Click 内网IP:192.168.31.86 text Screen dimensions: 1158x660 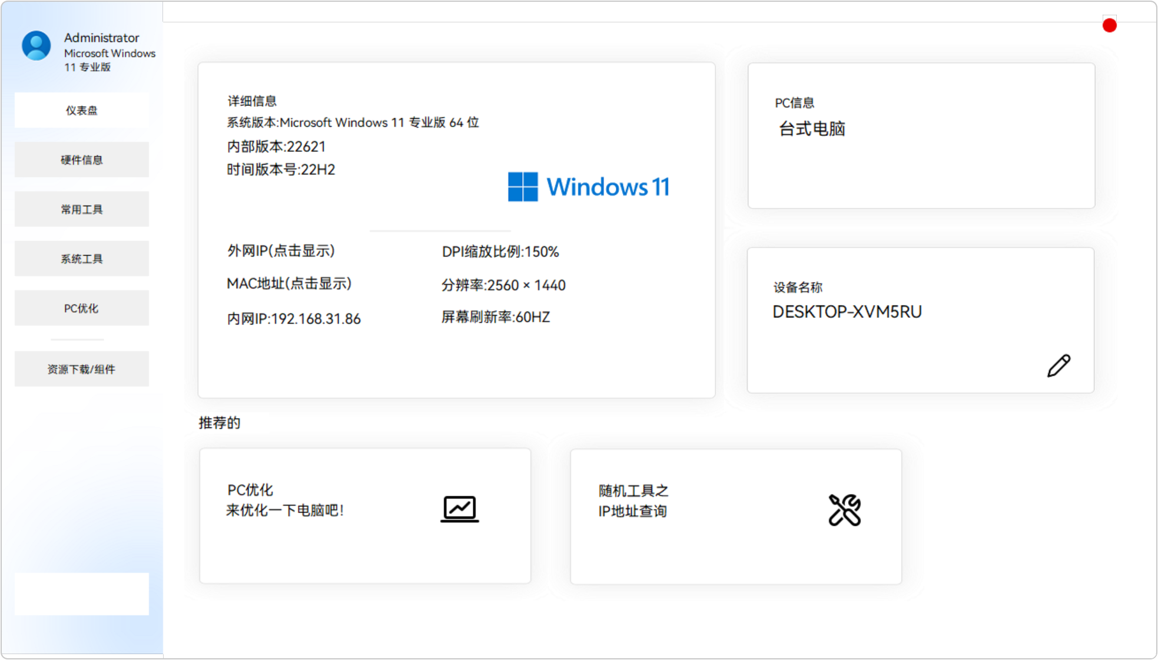294,319
